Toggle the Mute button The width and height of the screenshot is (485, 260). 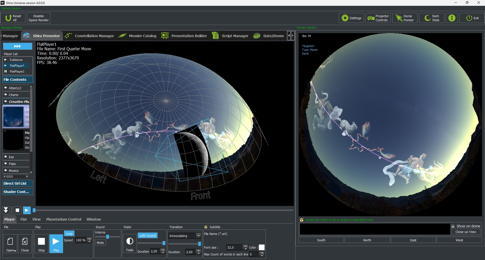coord(100,243)
